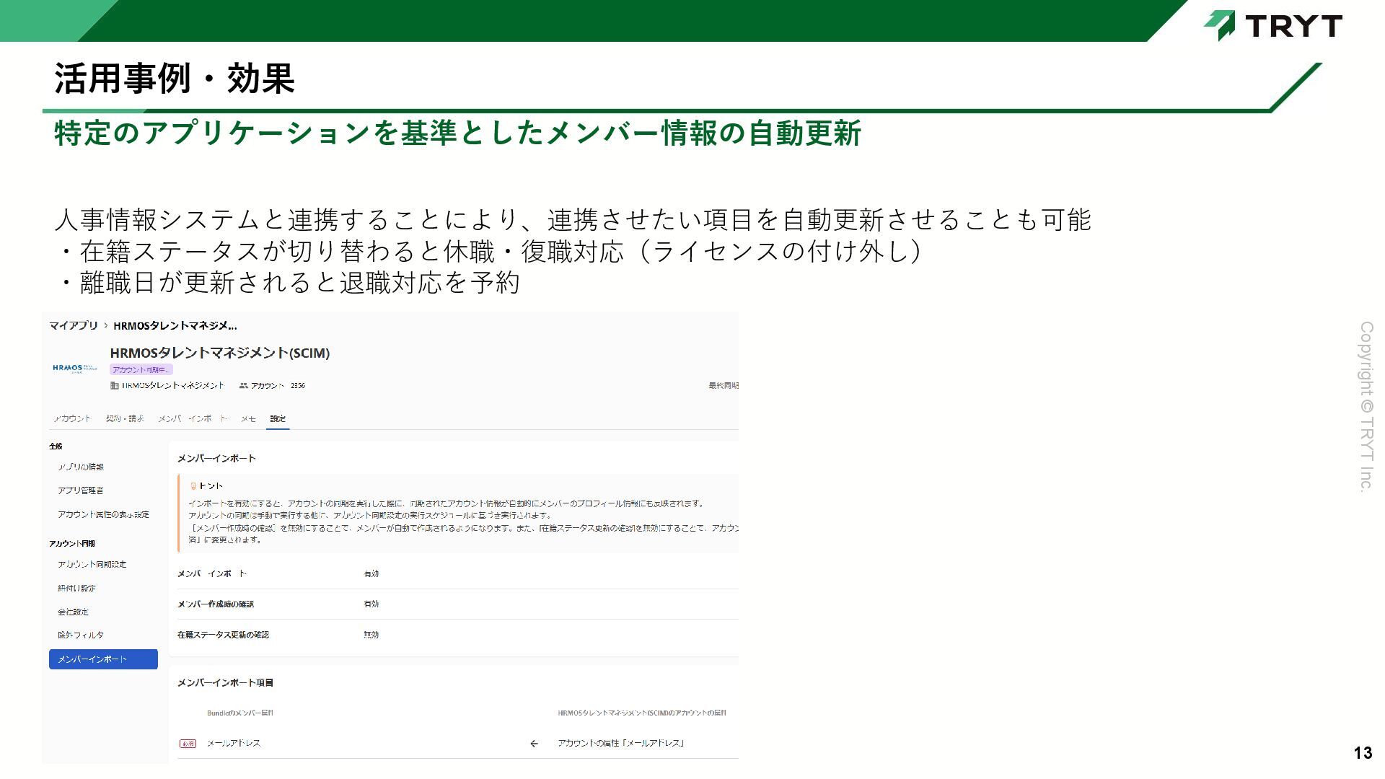The image size is (1385, 779).
Task: Click the accounts people icon
Action: tap(244, 386)
